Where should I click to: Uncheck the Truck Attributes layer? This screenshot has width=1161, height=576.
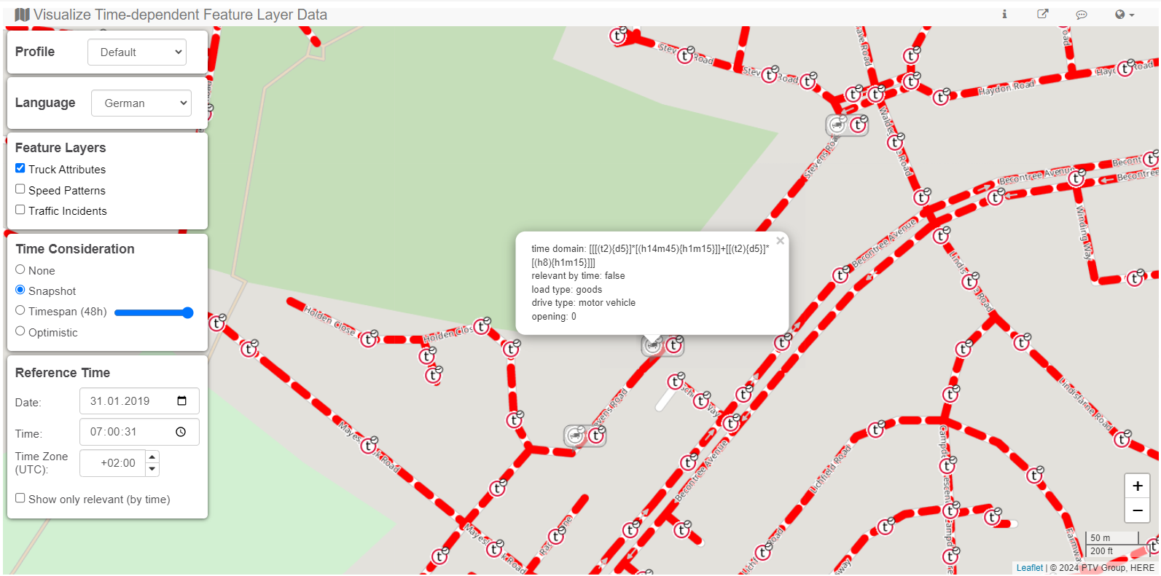click(x=20, y=168)
